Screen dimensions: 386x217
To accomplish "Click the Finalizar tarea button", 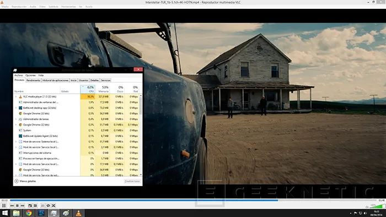I will pyautogui.click(x=132, y=181).
